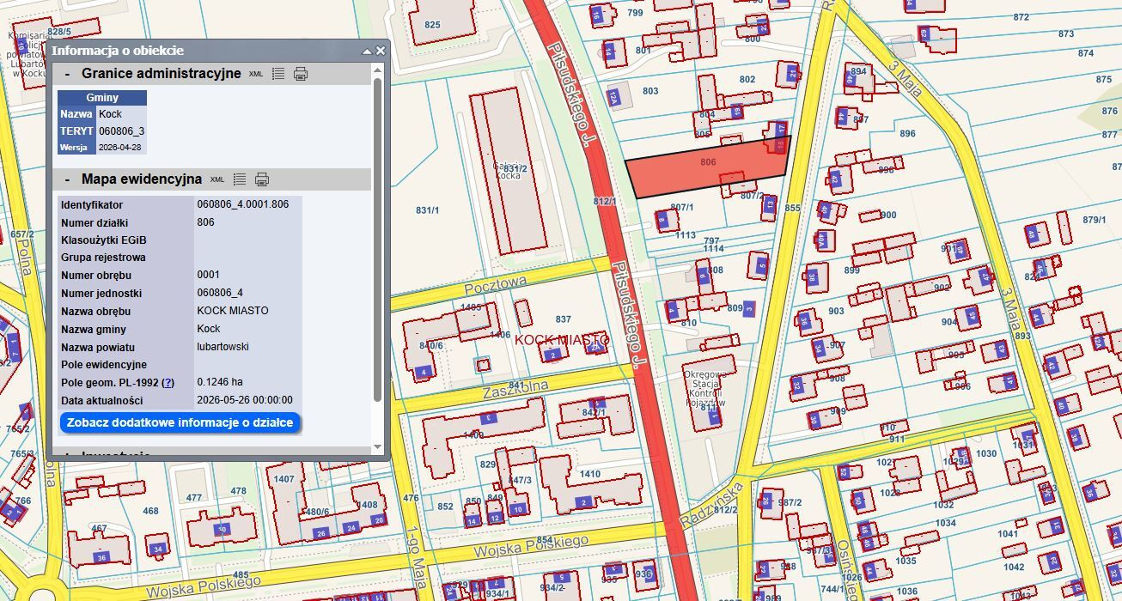The height and width of the screenshot is (601, 1122).
Task: Click parcel 855 label on the map
Action: (x=792, y=208)
